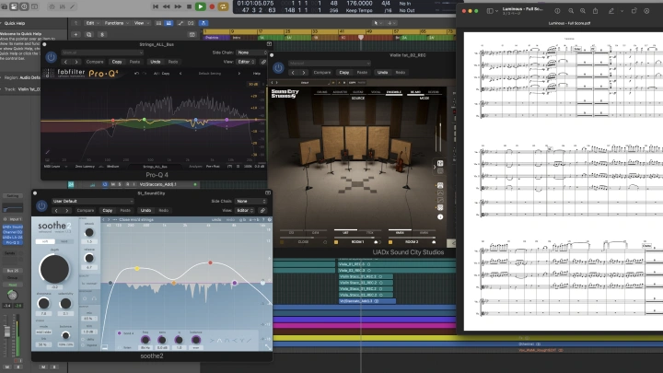The width and height of the screenshot is (663, 373).
Task: Click the Play button in transport
Action: pyautogui.click(x=201, y=6)
